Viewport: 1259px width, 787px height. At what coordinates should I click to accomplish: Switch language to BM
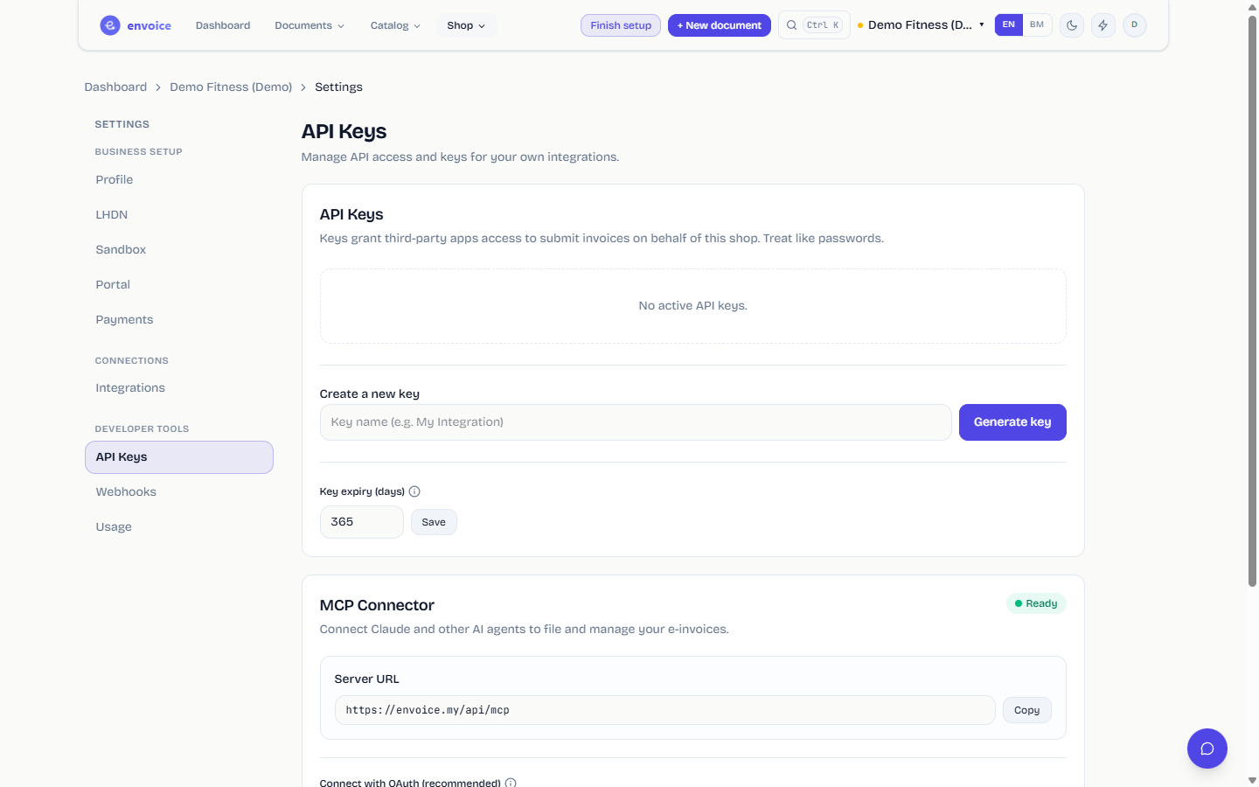tap(1037, 24)
